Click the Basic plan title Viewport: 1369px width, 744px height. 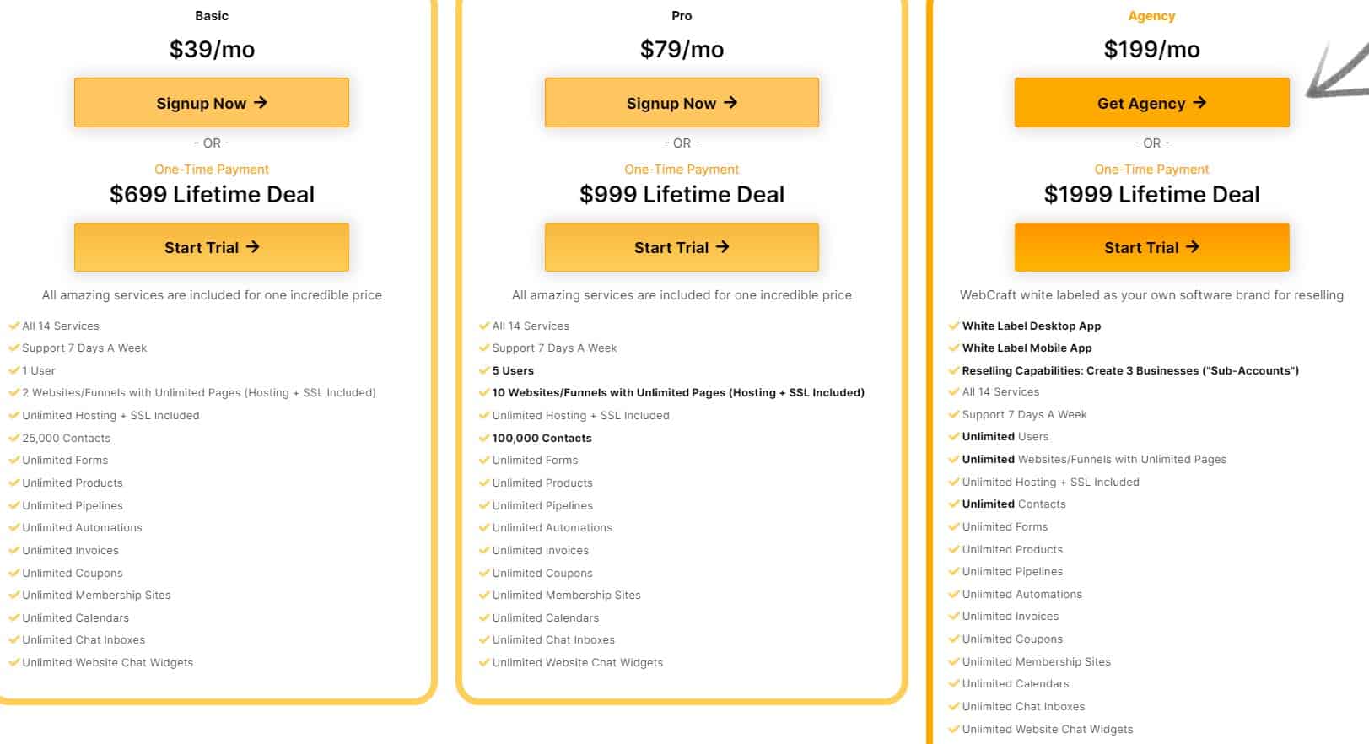click(x=212, y=16)
